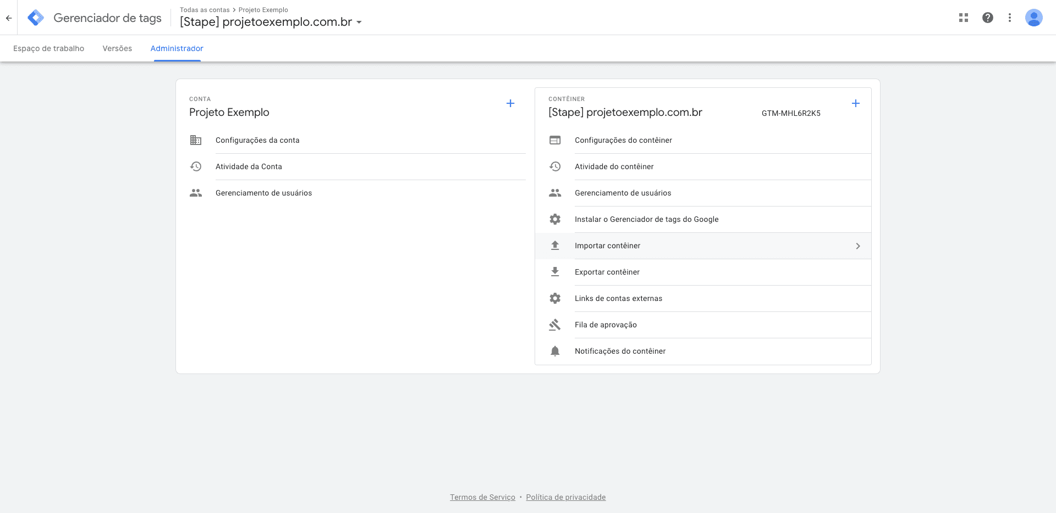Click the history icon beside Atividade da Conta
Viewport: 1056px width, 513px height.
coord(196,166)
